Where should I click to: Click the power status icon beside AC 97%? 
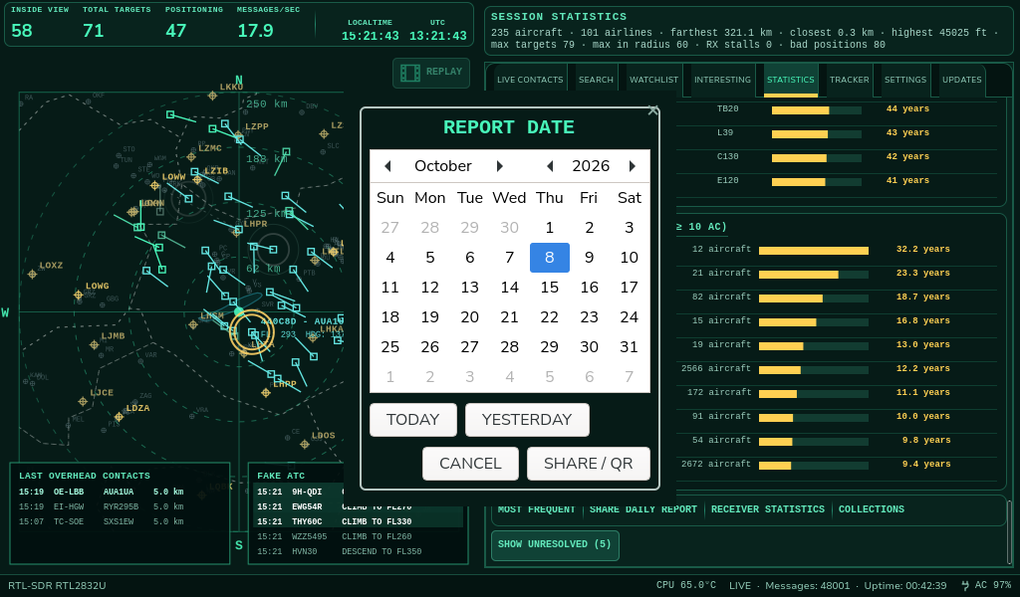[x=964, y=585]
